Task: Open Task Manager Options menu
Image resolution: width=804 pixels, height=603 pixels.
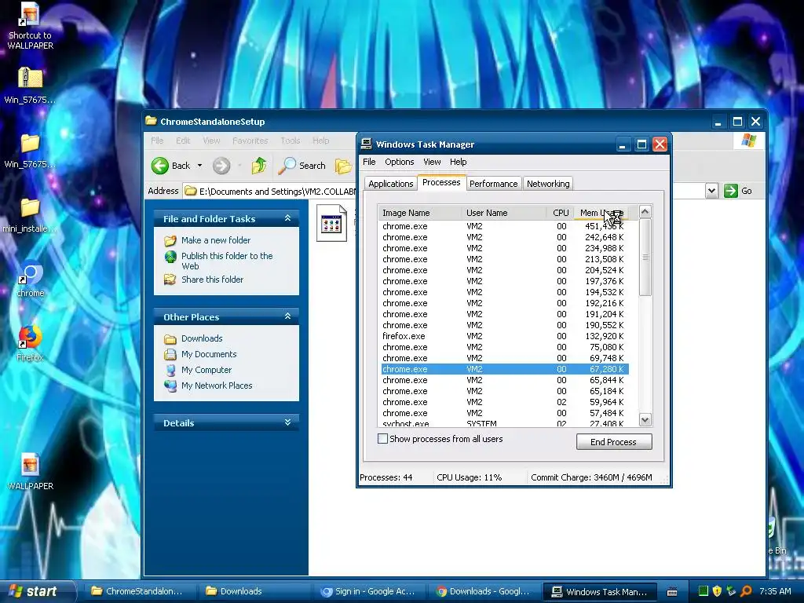Action: coord(400,162)
